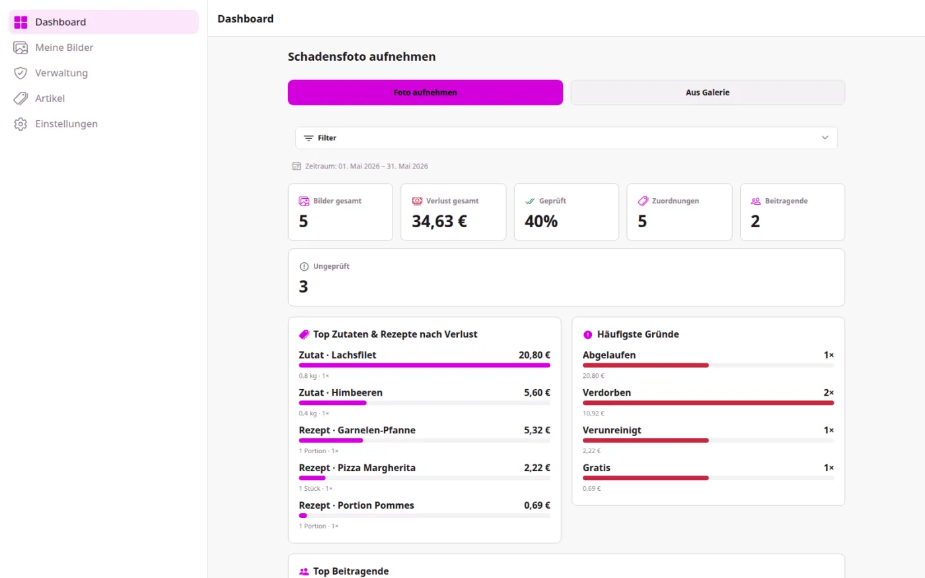Screen dimensions: 925x578
Task: Click the Verlust gesamt money icon
Action: click(417, 201)
